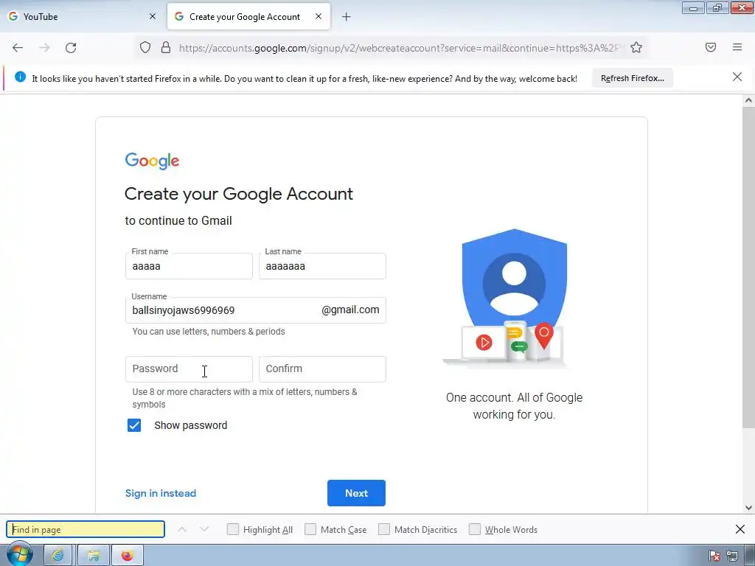Go back using the browser back arrow
755x566 pixels.
pyautogui.click(x=18, y=48)
